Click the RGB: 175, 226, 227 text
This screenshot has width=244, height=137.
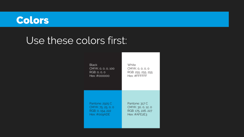pyautogui.click(x=140, y=111)
